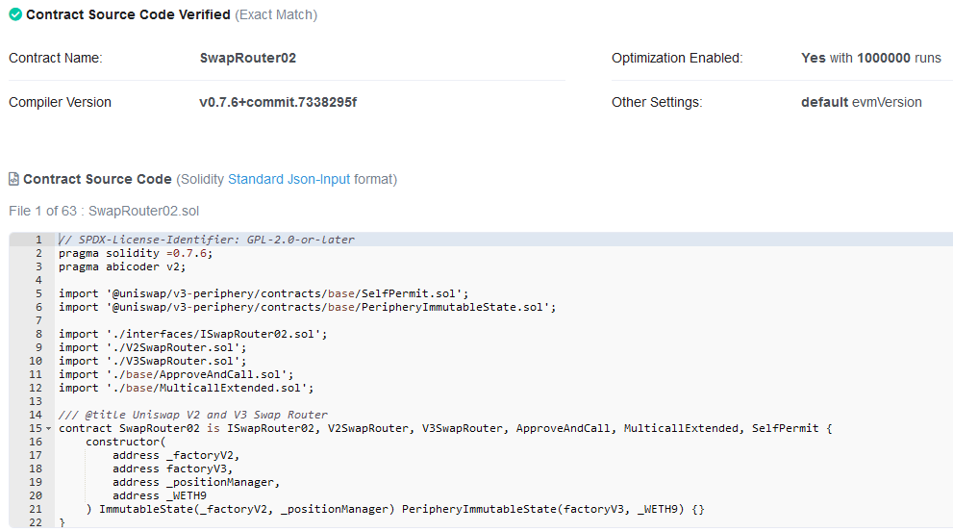
Task: Click the 'address _positionManager,' parameter line
Action: coord(196,482)
